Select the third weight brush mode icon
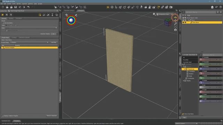This screenshot has width=223, height=125. pyautogui.click(x=11, y=15)
